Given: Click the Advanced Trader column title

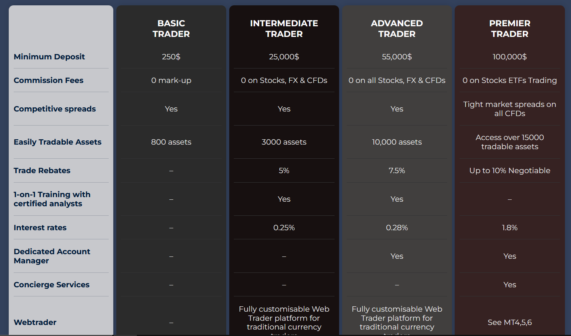Looking at the screenshot, I should 397,29.
